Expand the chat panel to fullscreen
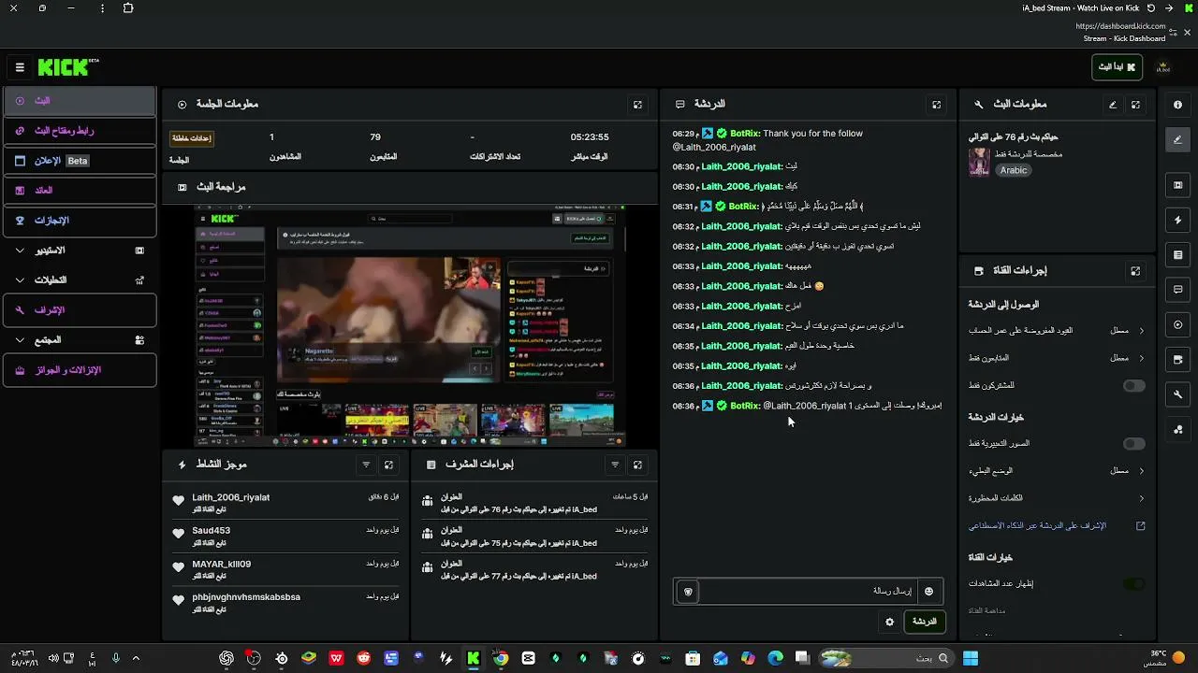1198x673 pixels. pos(936,105)
